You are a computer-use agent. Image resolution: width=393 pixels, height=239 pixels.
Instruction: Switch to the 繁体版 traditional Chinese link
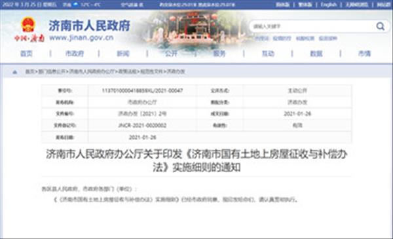tap(305, 5)
